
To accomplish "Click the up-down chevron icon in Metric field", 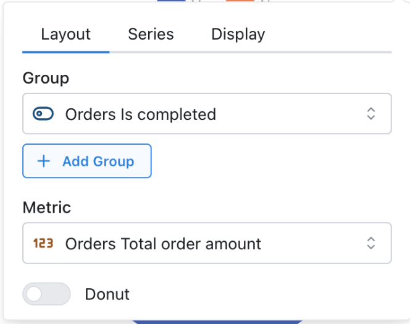I will 370,244.
